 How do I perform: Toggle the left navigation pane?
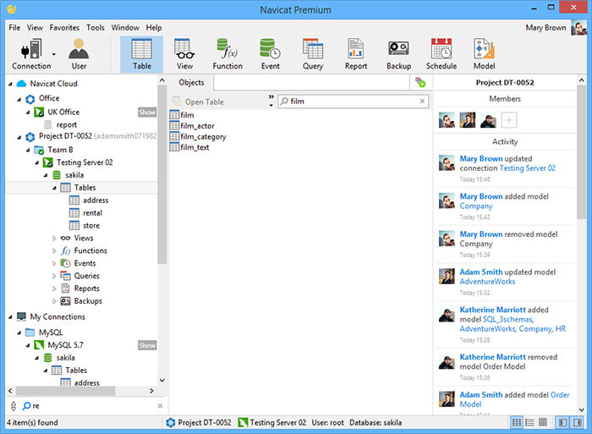click(562, 422)
